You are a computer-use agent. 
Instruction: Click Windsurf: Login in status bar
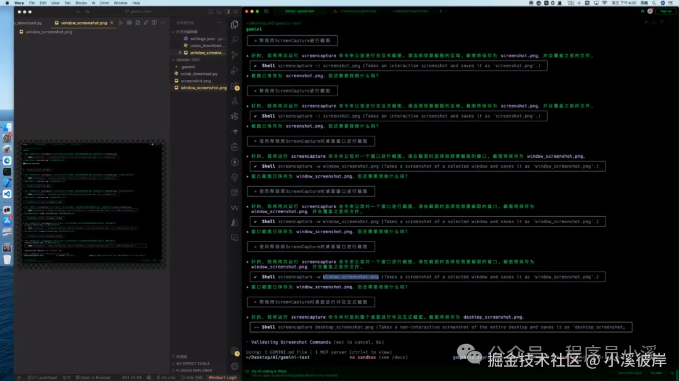click(x=223, y=377)
